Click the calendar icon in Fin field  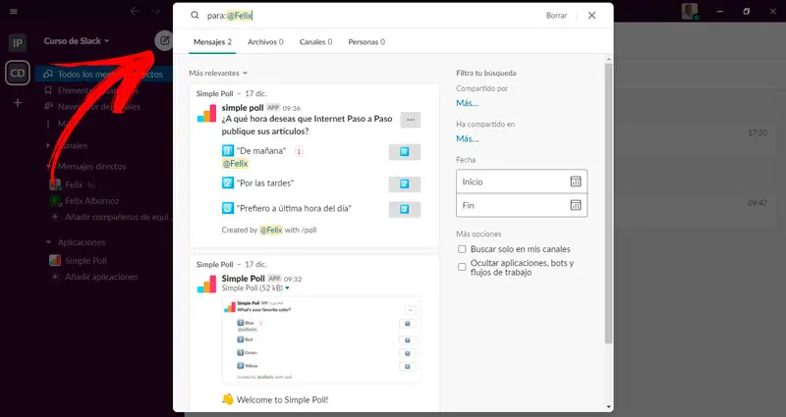coord(576,206)
